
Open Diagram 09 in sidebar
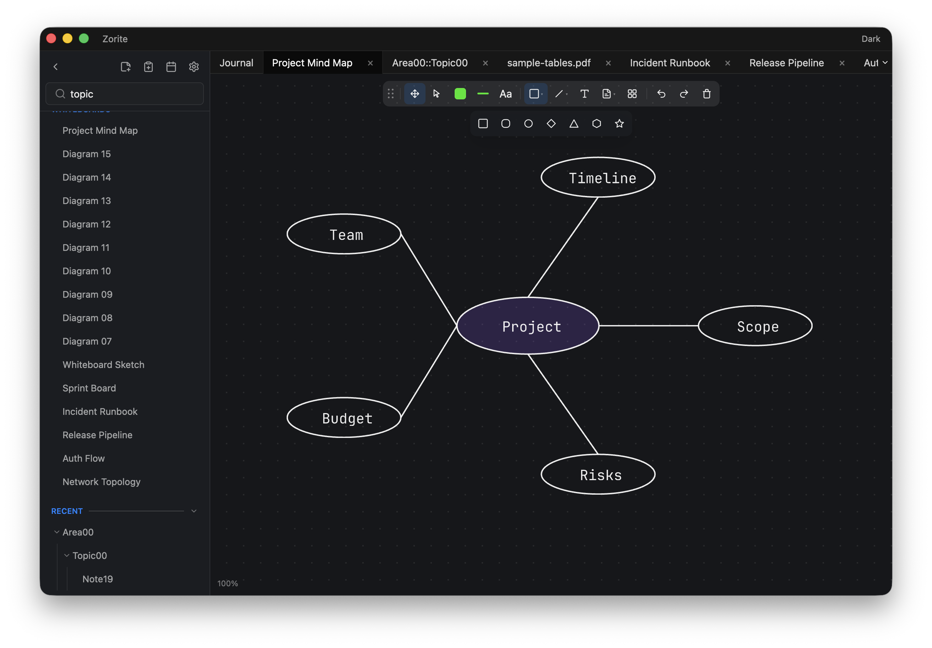(x=87, y=294)
